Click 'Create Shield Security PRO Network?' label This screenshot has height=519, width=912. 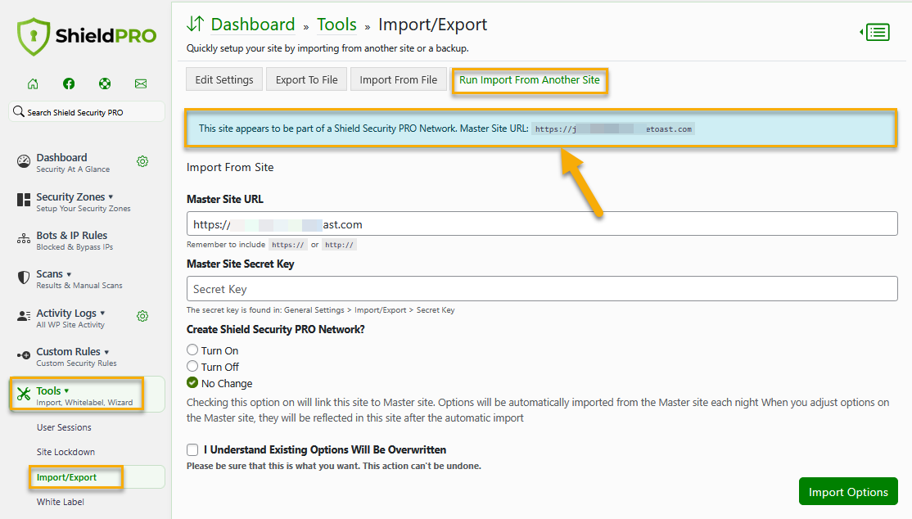tap(276, 329)
